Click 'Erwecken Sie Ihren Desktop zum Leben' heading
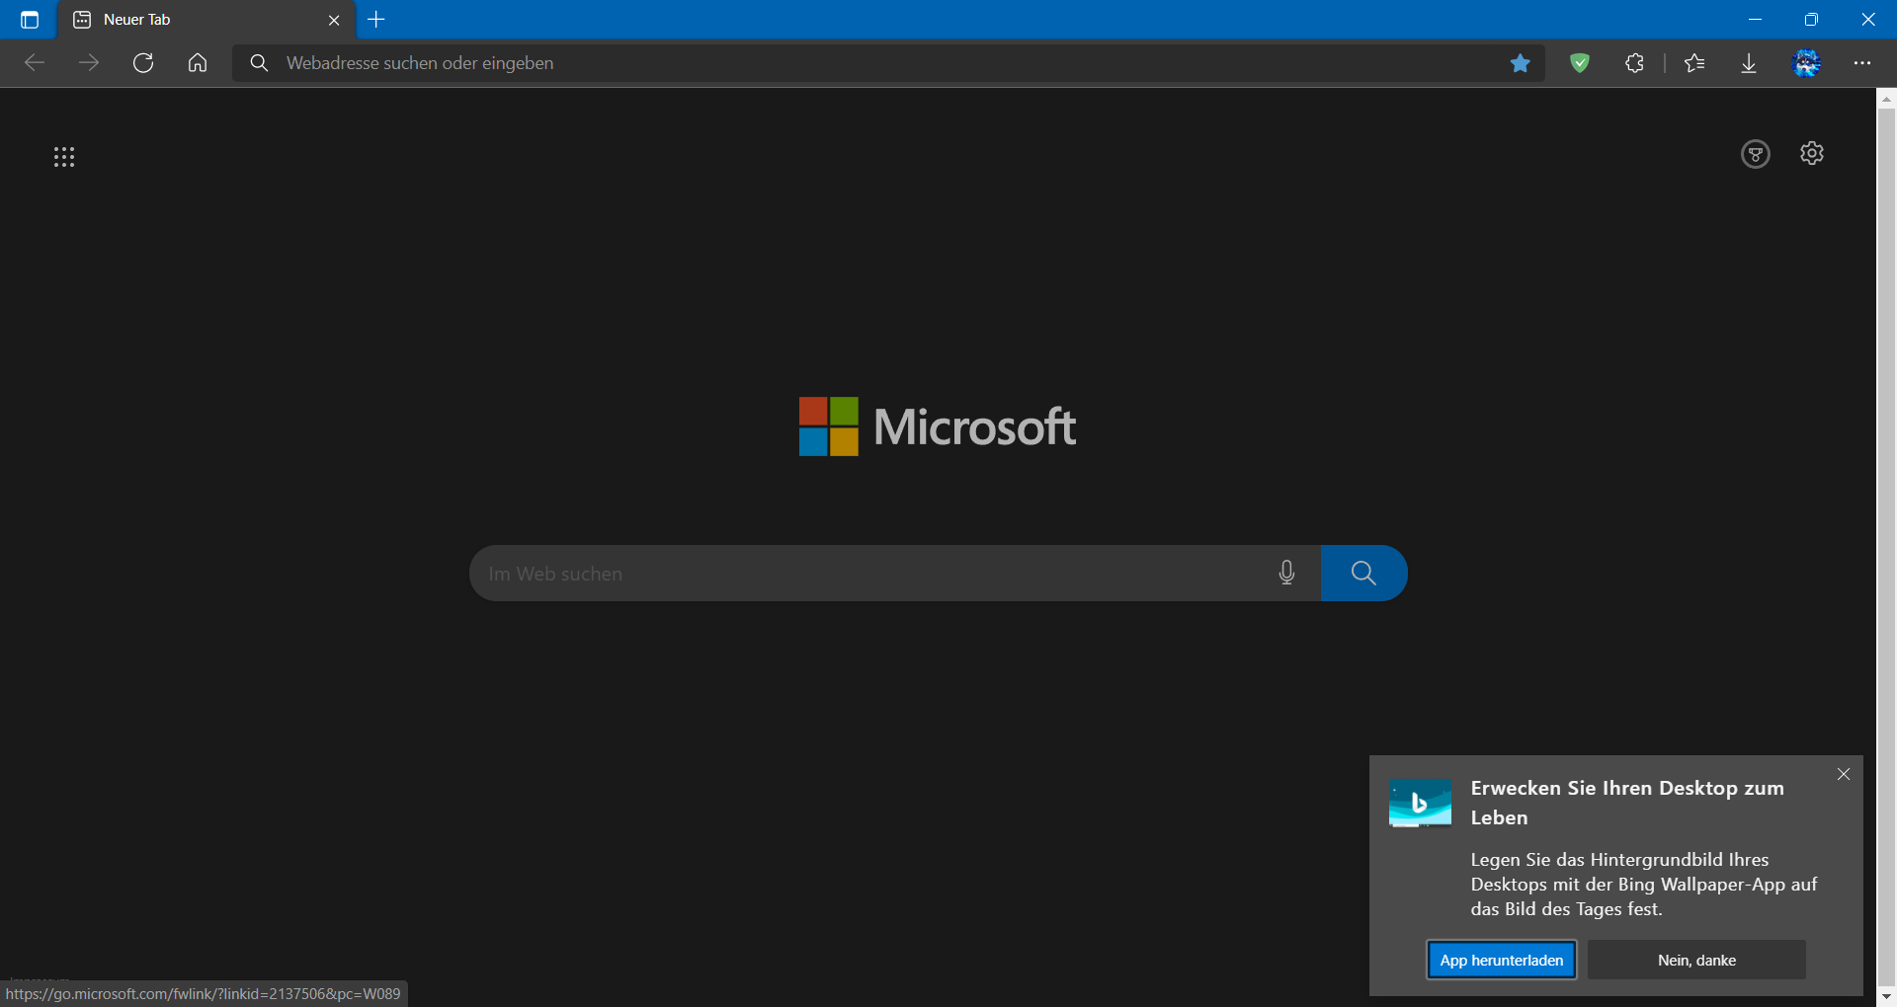 click(1627, 803)
